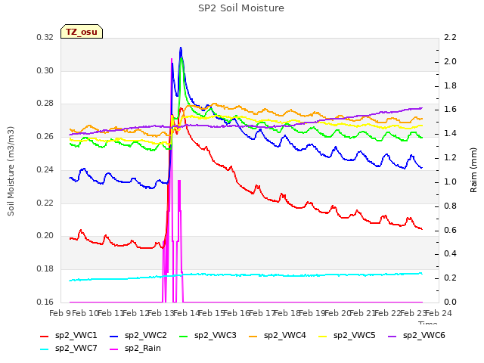Click the 1.0 right axis value

pyautogui.click(x=450, y=181)
